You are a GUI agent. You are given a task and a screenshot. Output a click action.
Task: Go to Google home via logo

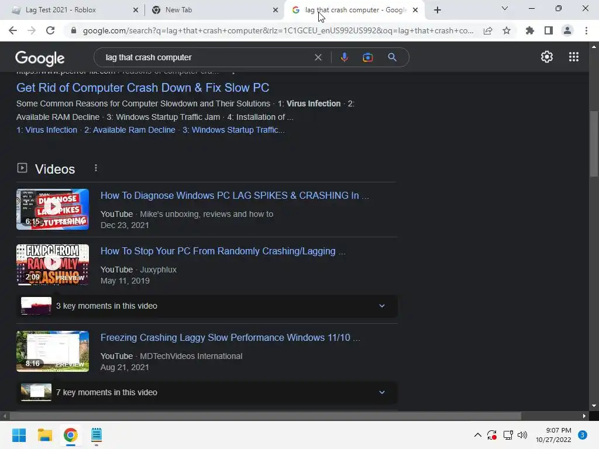click(40, 58)
